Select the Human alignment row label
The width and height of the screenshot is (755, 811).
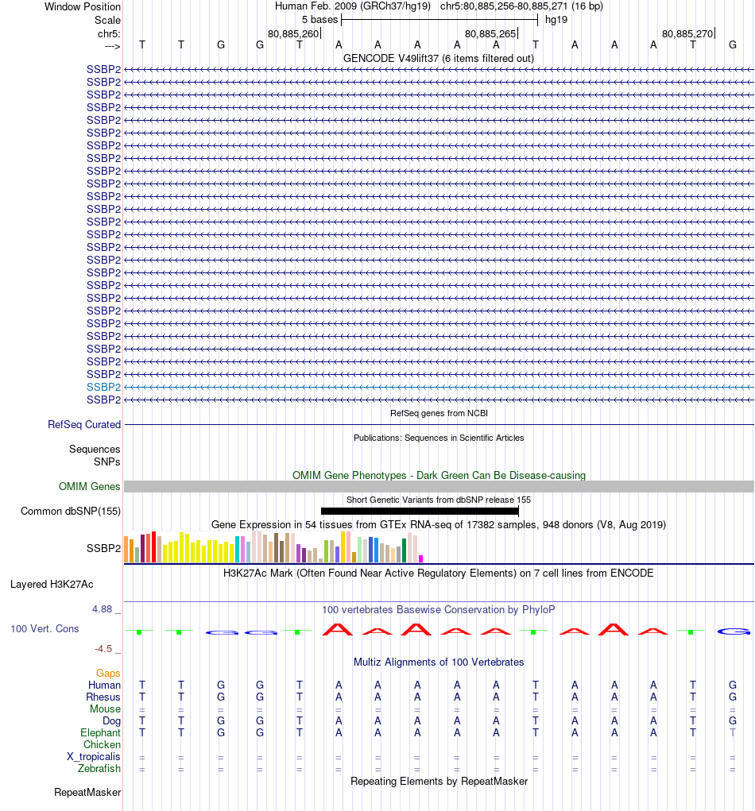pyautogui.click(x=104, y=685)
